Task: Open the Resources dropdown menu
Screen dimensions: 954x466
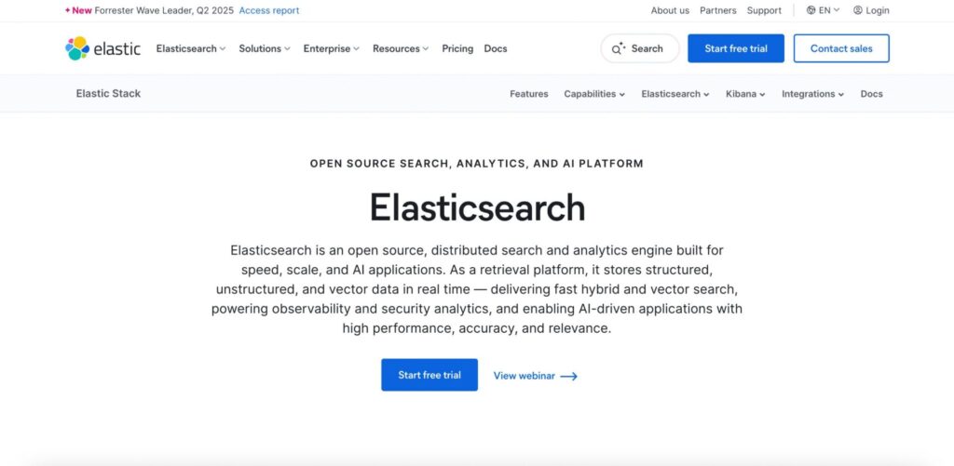Action: 401,48
